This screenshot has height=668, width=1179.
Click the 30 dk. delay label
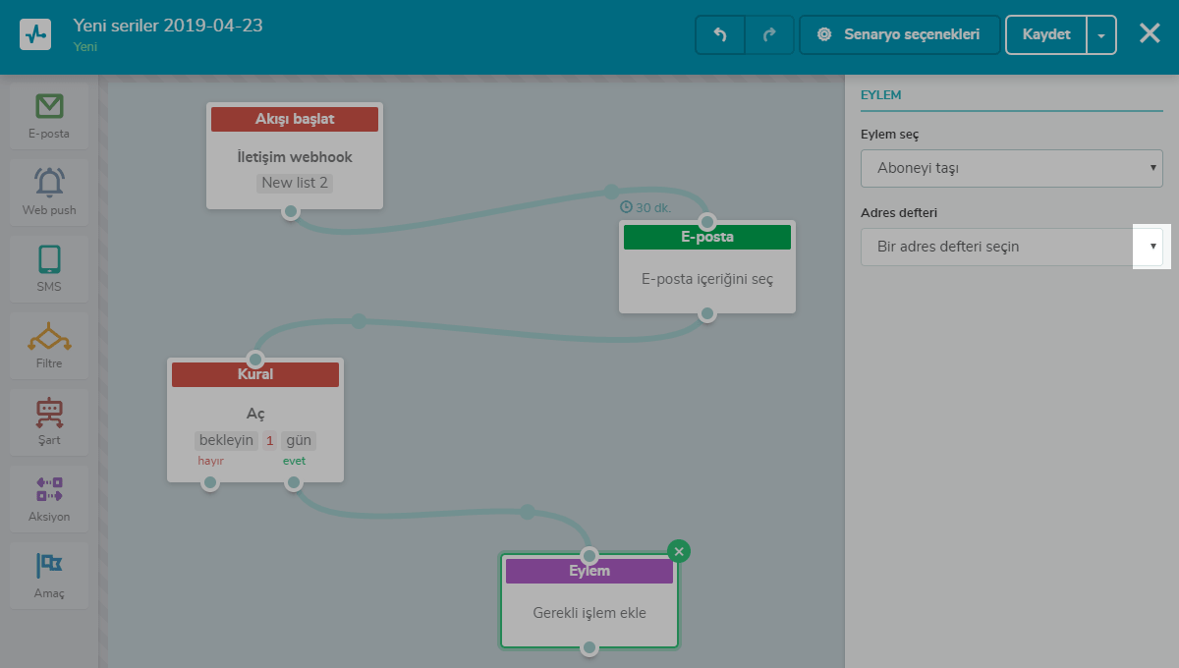[646, 207]
